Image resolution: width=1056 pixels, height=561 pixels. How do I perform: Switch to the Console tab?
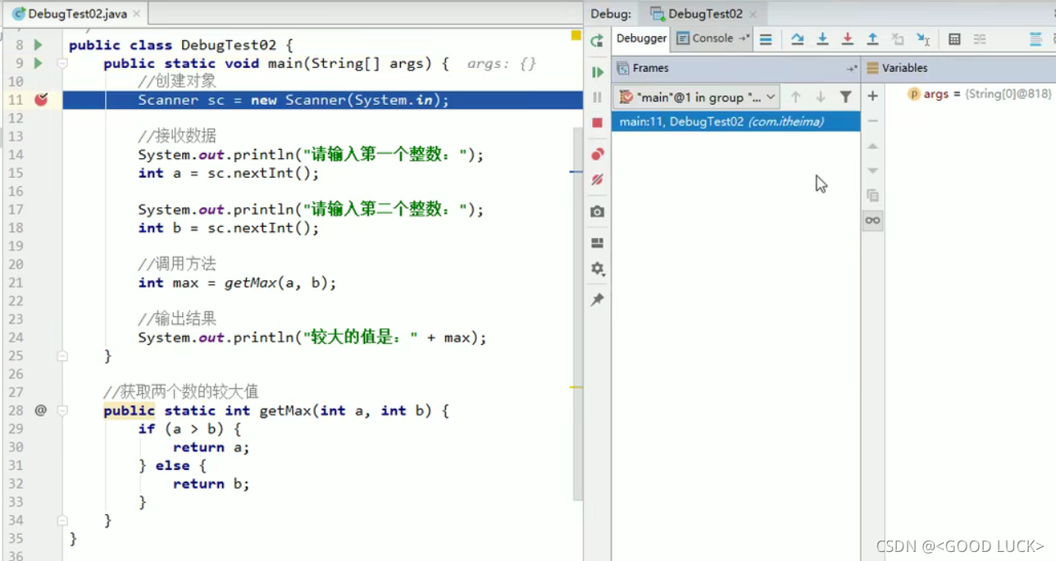tap(705, 38)
